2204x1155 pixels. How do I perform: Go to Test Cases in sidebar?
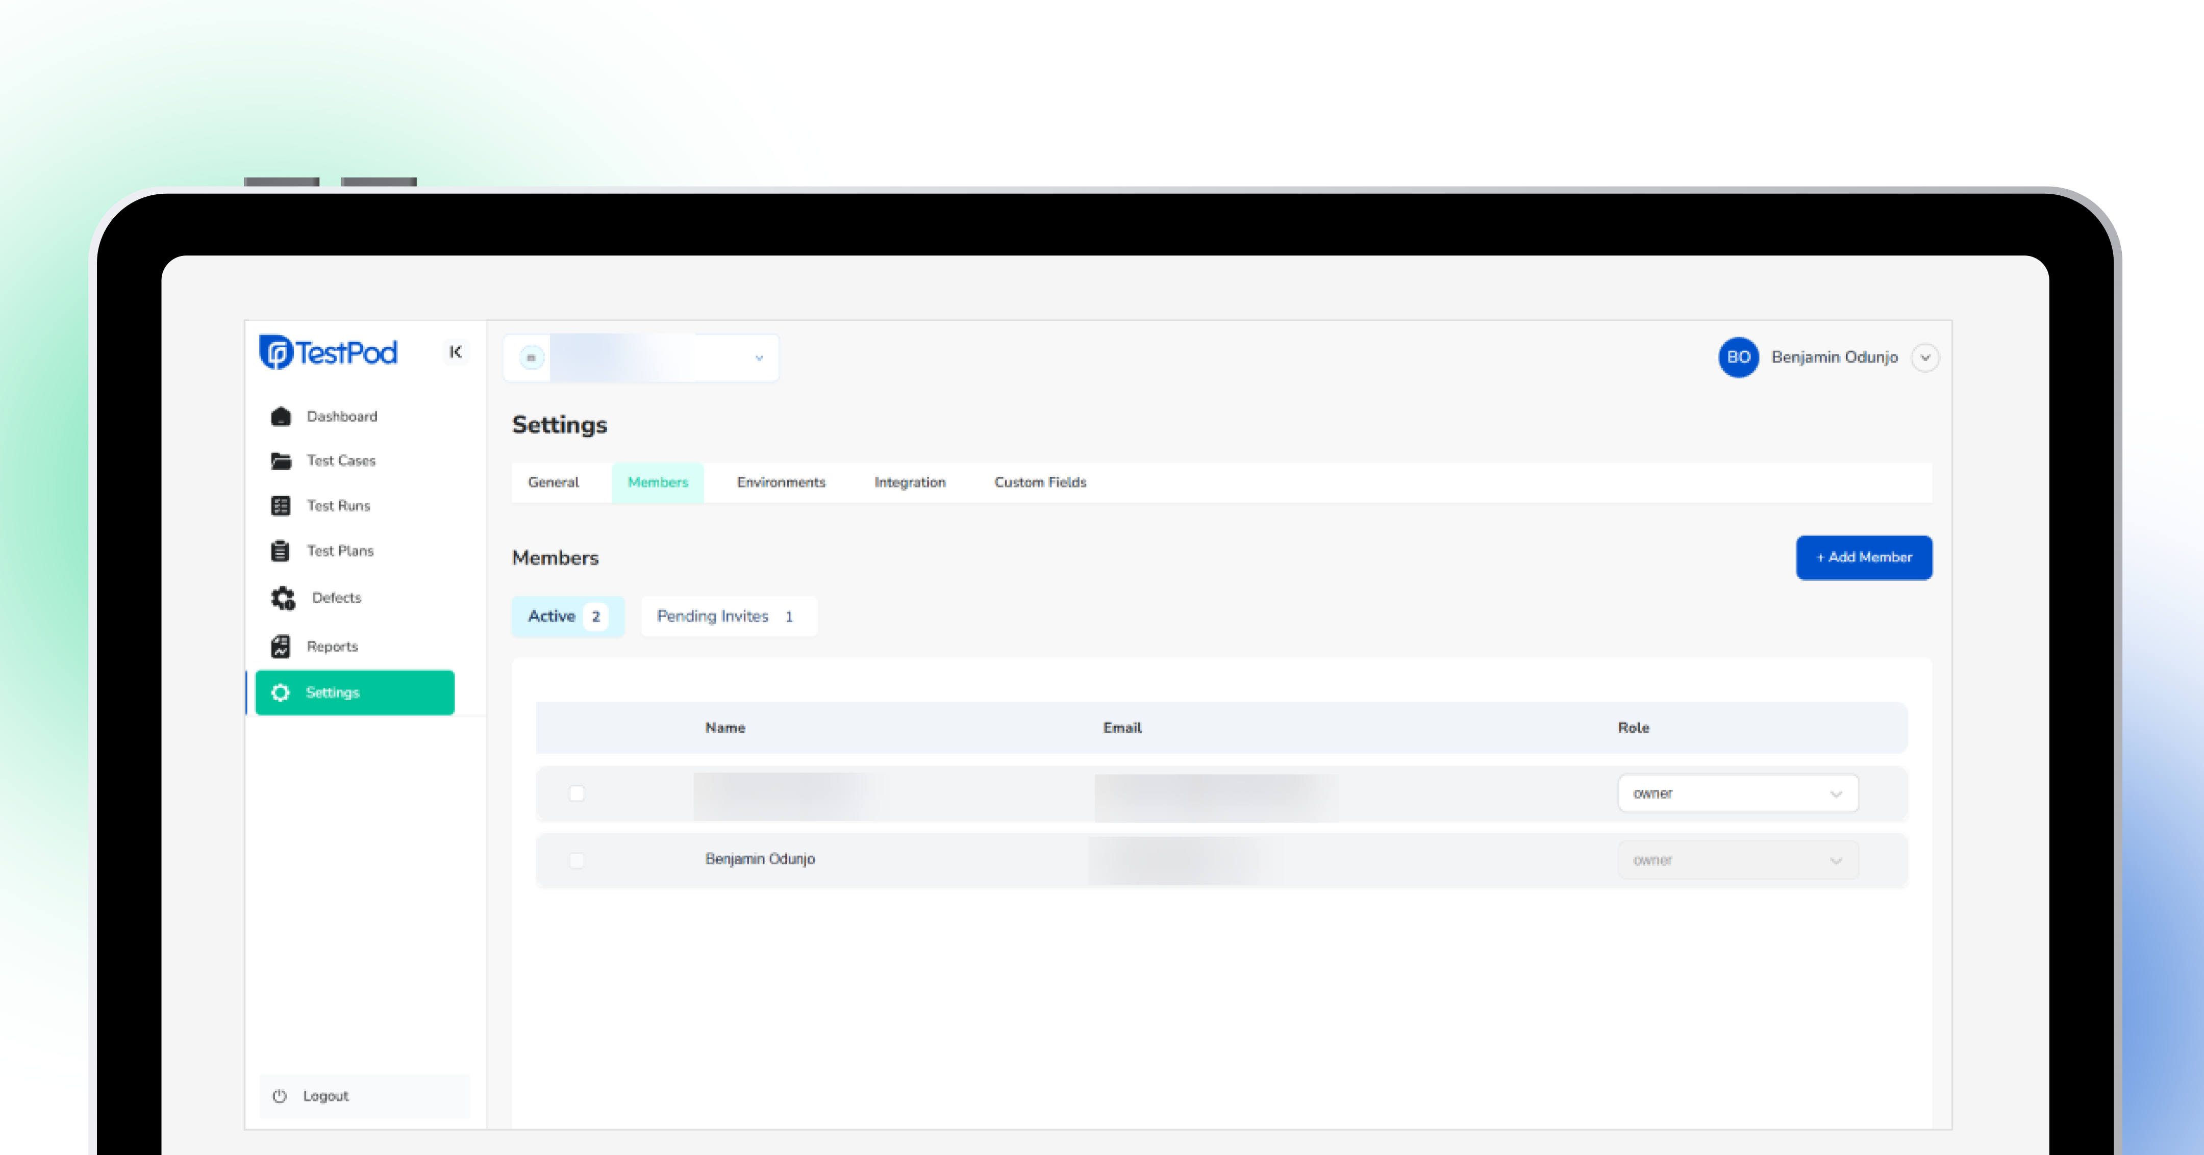[341, 461]
